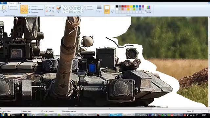Click Resize (Изменить размер) button
This screenshot has width=210, height=118.
36,10
